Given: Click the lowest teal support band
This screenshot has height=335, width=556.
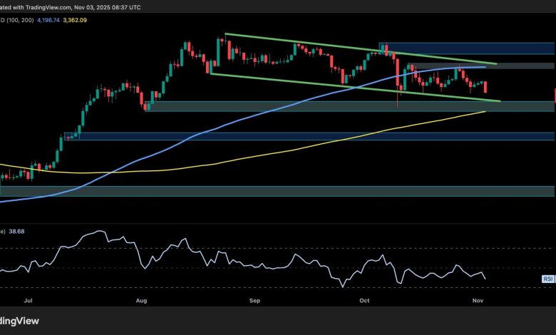Looking at the screenshot, I should click(x=285, y=191).
